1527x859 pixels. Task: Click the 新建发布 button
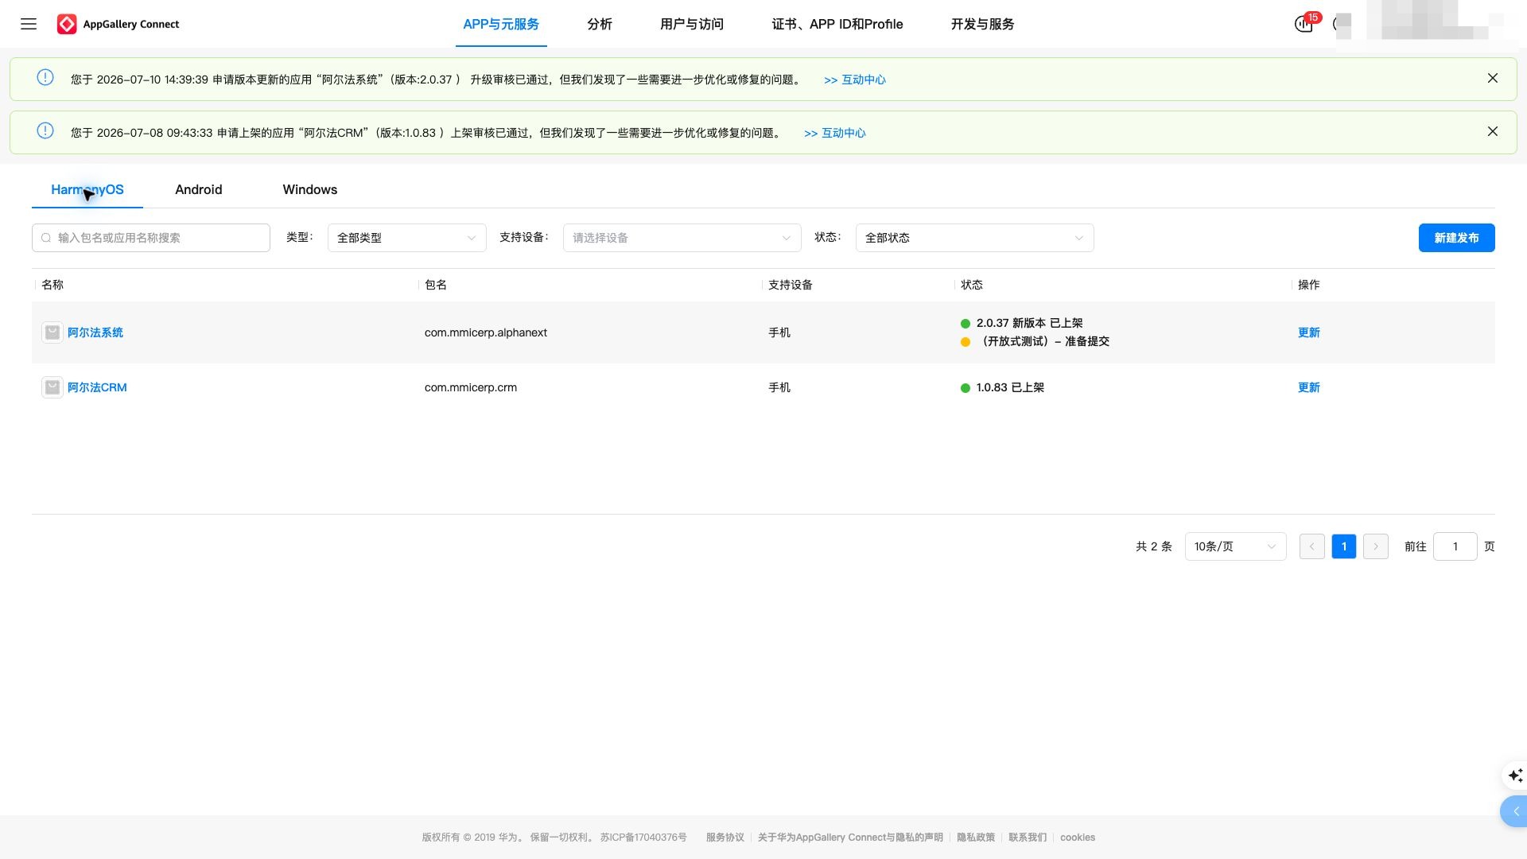click(x=1457, y=238)
